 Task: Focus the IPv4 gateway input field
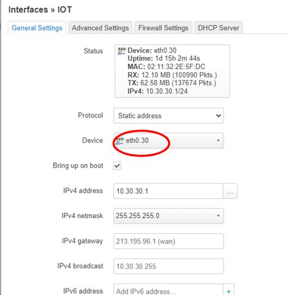(168, 241)
